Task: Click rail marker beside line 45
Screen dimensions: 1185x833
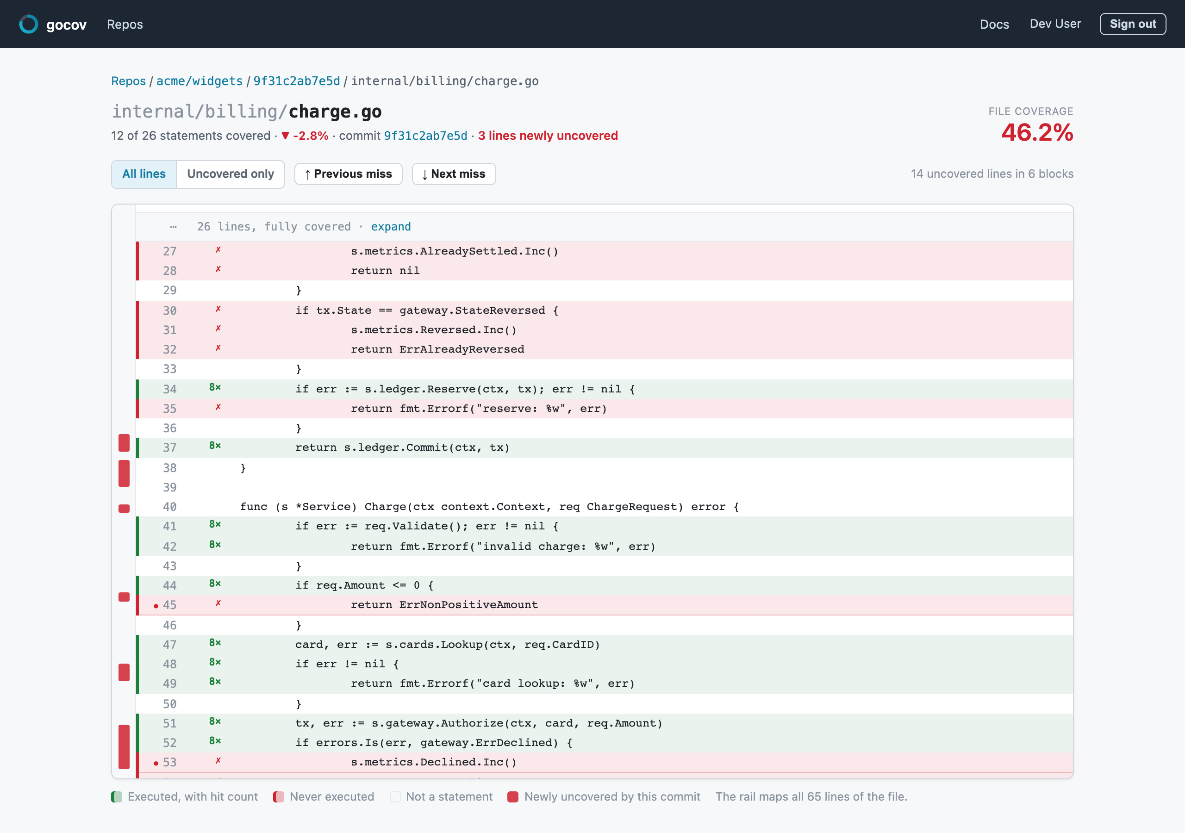Action: pos(124,597)
